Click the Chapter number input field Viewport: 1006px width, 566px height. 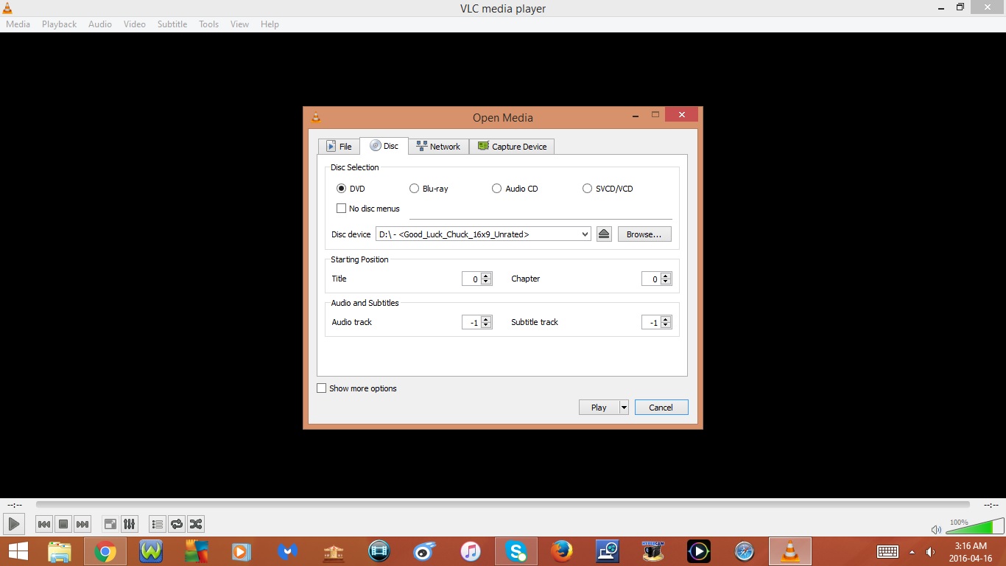tap(651, 279)
